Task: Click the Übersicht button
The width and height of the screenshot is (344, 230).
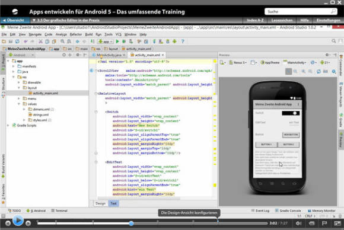Action: tap(14, 20)
